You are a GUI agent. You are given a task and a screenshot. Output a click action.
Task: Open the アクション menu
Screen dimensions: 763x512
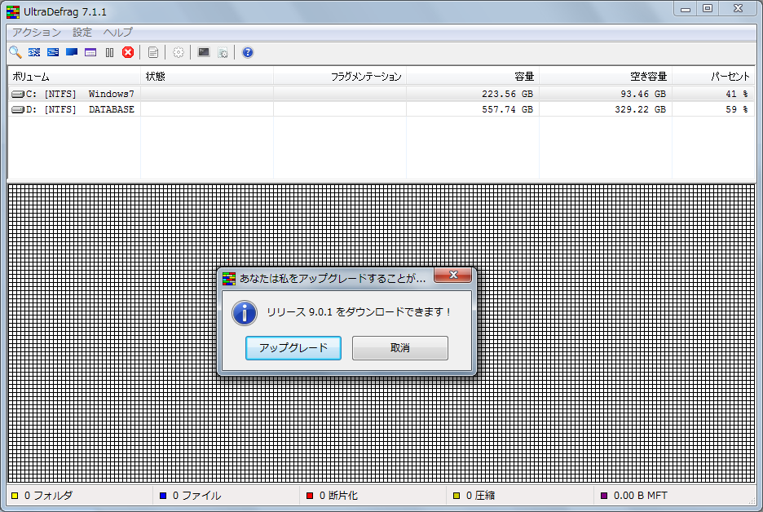pyautogui.click(x=37, y=32)
